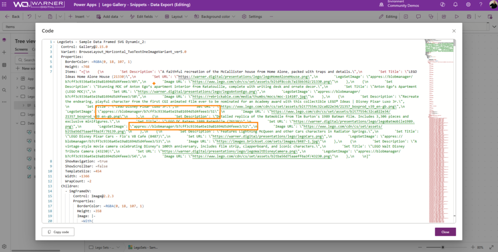Open the Save options dropdown arrow
This screenshot has width=498, height=252.
click(479, 17)
